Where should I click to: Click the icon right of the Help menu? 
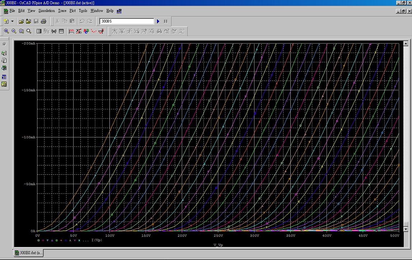coord(119,11)
